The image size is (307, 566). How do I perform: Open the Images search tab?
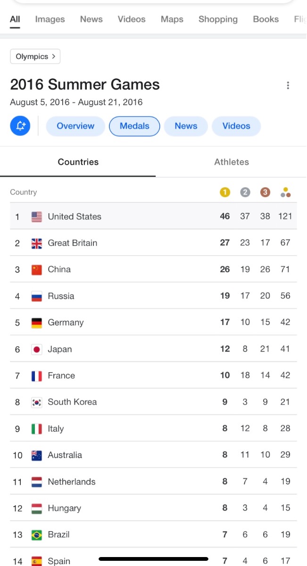pos(50,19)
